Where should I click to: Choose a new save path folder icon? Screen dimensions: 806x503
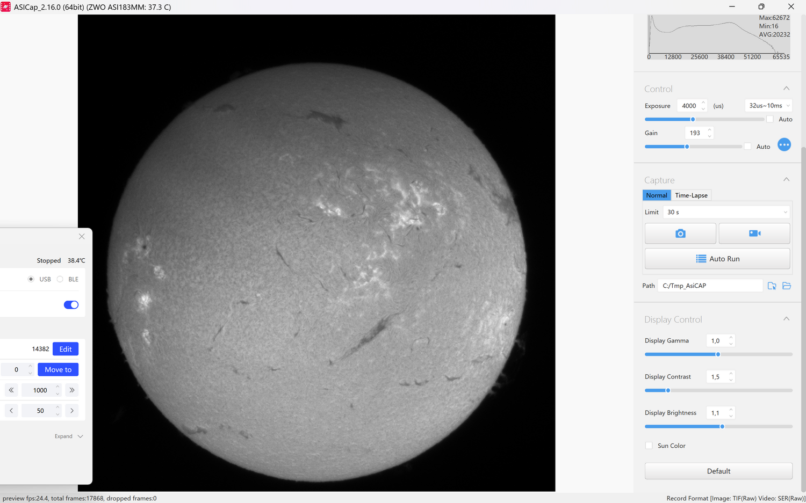[x=772, y=286]
